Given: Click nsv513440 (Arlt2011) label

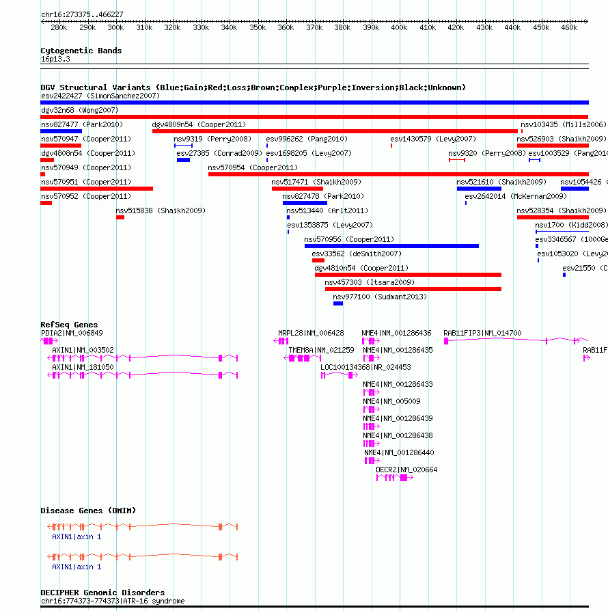Looking at the screenshot, I should click(x=327, y=211).
